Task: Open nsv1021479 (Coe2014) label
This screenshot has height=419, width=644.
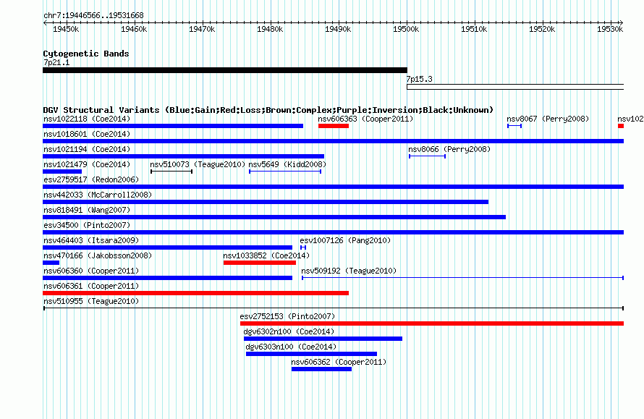Action: 87,165
